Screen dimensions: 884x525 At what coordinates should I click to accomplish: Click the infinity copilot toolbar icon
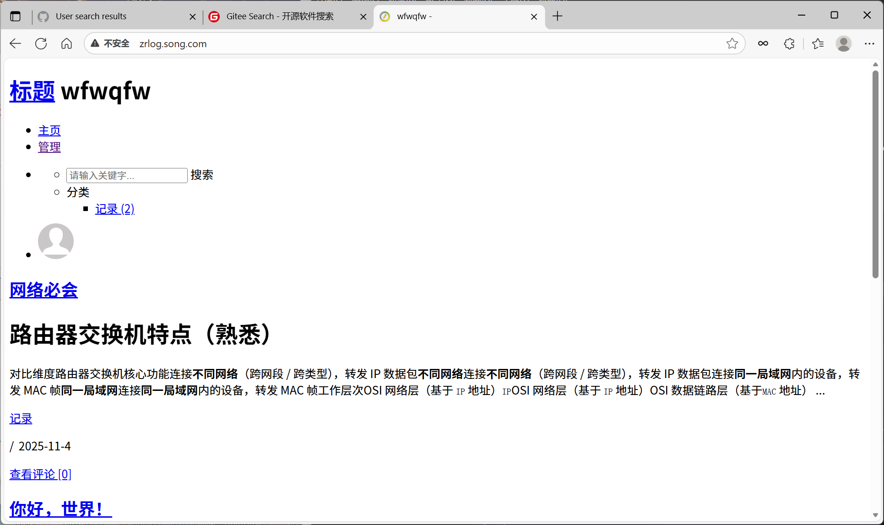763,43
